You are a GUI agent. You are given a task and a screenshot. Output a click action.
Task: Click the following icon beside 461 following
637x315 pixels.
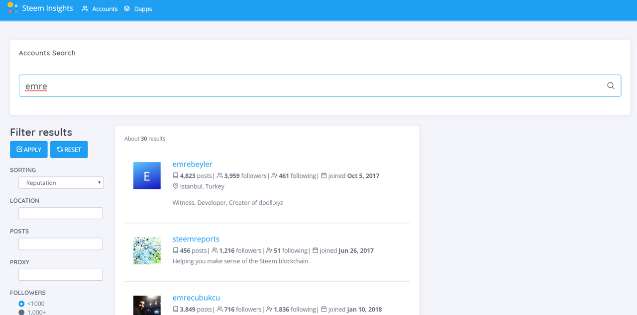pos(275,175)
